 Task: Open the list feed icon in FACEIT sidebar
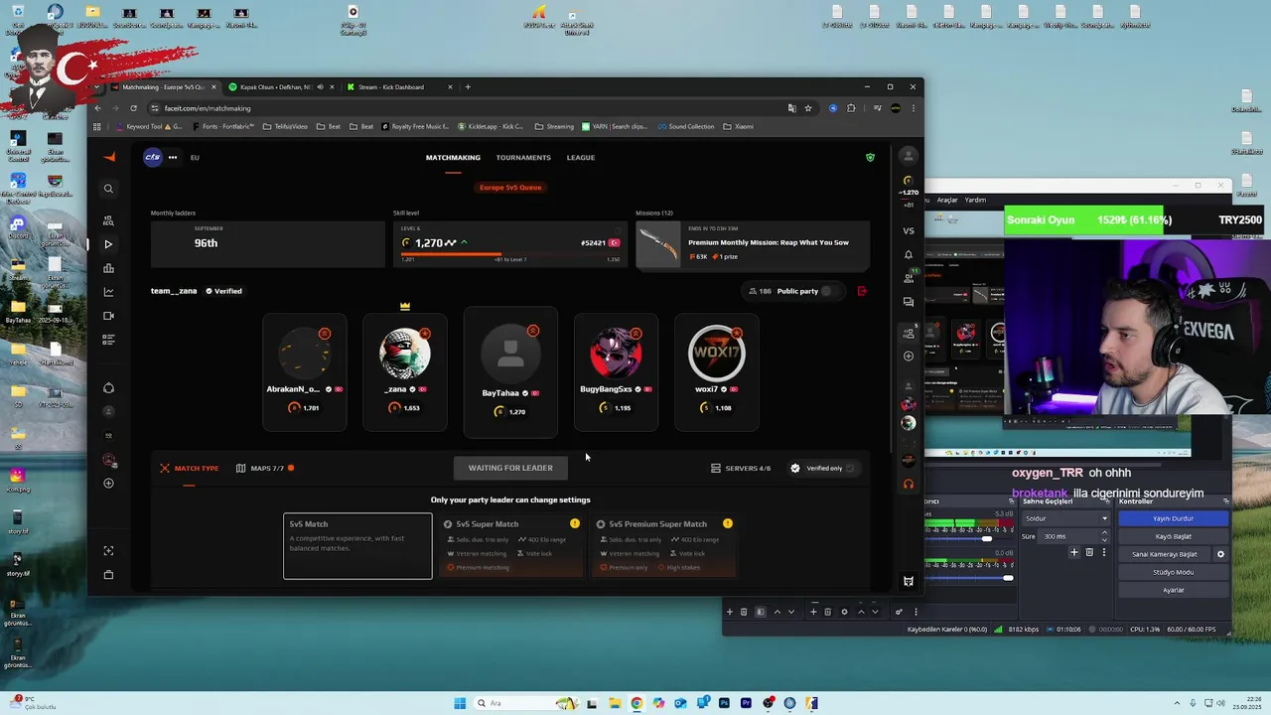tap(108, 340)
